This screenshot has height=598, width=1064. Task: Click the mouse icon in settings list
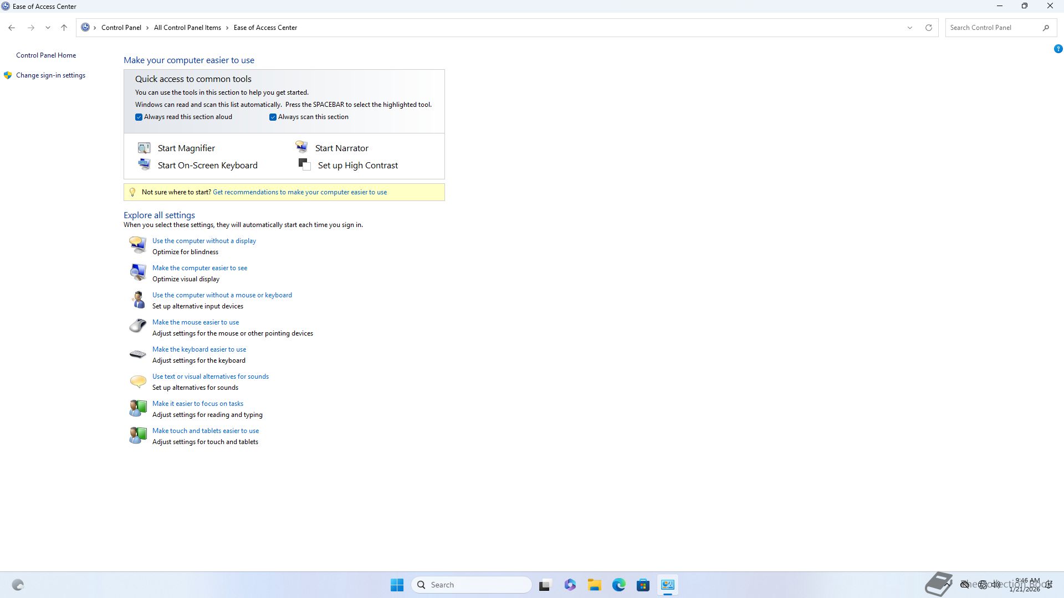(x=137, y=326)
